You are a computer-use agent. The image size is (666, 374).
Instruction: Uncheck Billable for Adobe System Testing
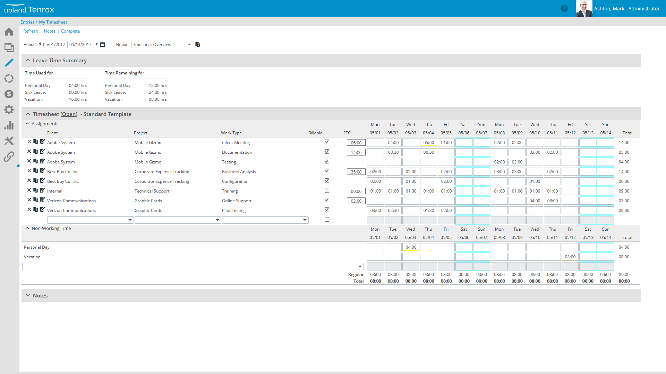327,161
